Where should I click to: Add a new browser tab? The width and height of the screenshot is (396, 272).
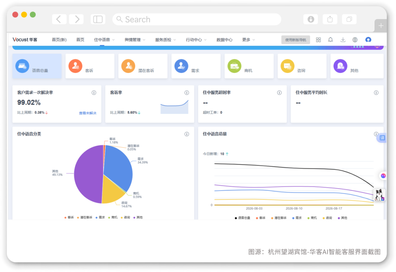381,26
